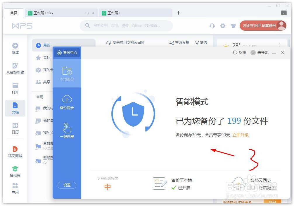
Task: Check the 文档保险程度 中 safety level indicator
Action: pyautogui.click(x=107, y=187)
